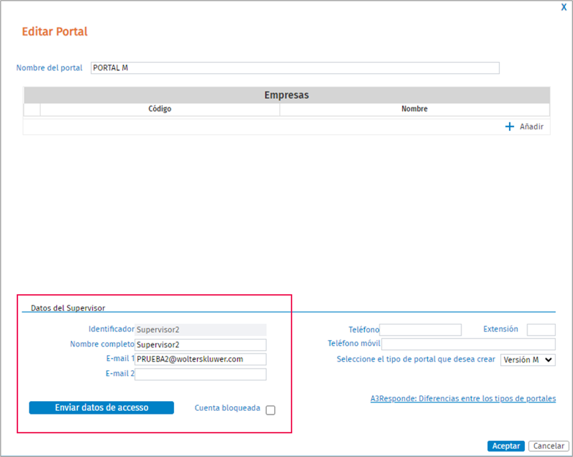Open the portal type dropdown showing Versión M
This screenshot has height=457, width=573.
click(x=528, y=359)
